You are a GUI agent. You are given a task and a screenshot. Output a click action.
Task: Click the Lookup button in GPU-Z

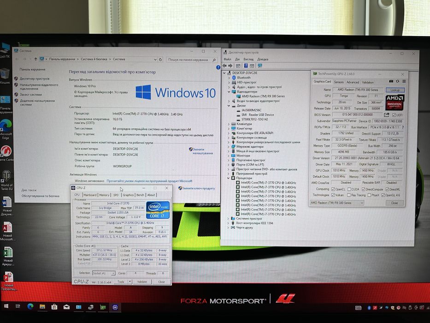point(395,90)
